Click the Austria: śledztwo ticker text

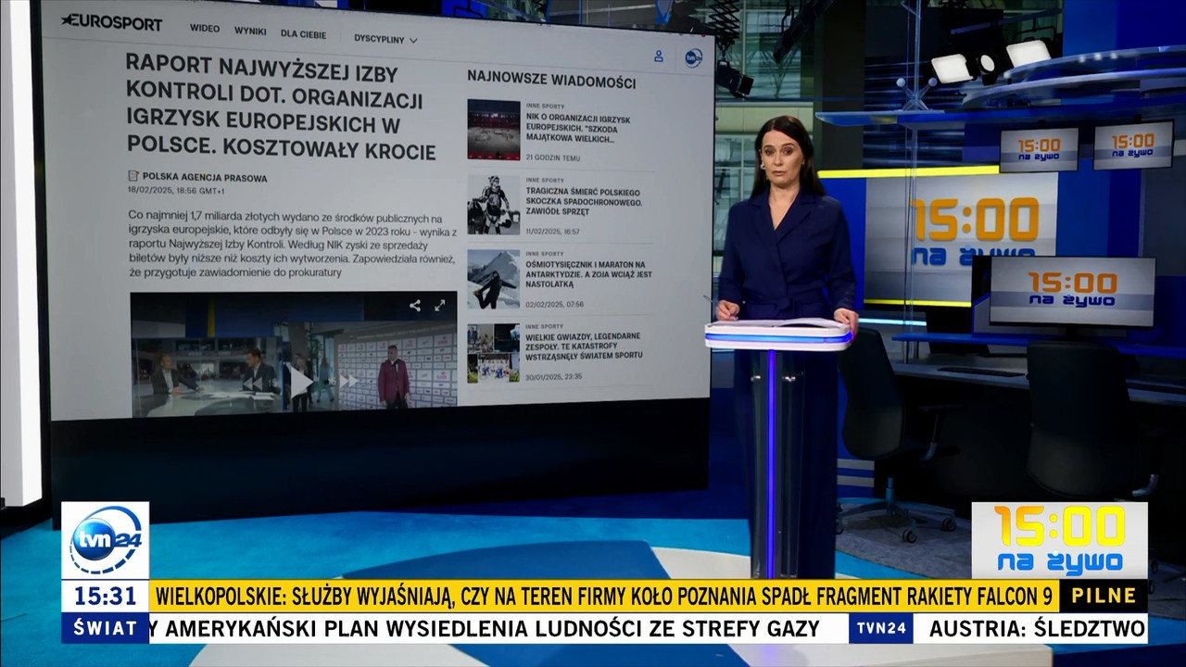[1038, 628]
